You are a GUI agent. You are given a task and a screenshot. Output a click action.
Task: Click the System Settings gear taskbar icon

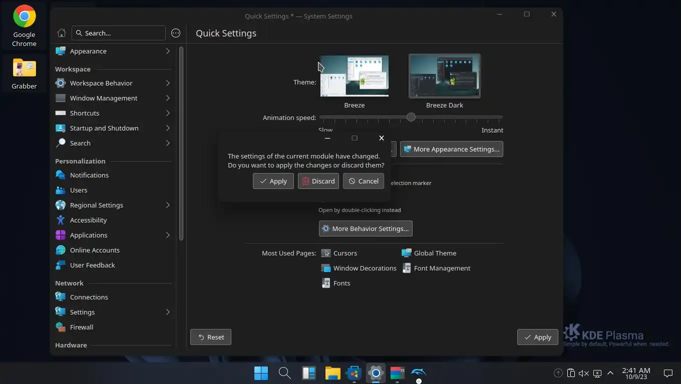pos(376,373)
